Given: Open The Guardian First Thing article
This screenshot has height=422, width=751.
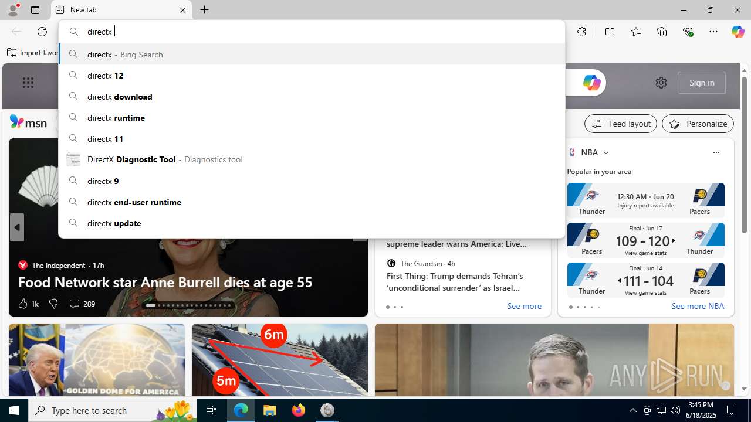Looking at the screenshot, I should click(x=454, y=282).
